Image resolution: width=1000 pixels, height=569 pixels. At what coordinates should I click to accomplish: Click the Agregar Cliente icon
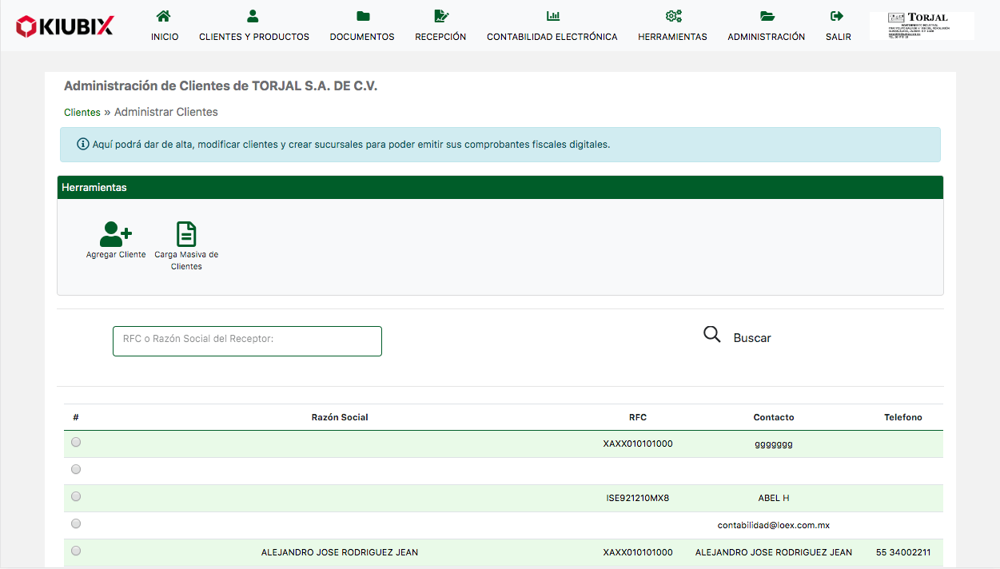[x=116, y=235]
